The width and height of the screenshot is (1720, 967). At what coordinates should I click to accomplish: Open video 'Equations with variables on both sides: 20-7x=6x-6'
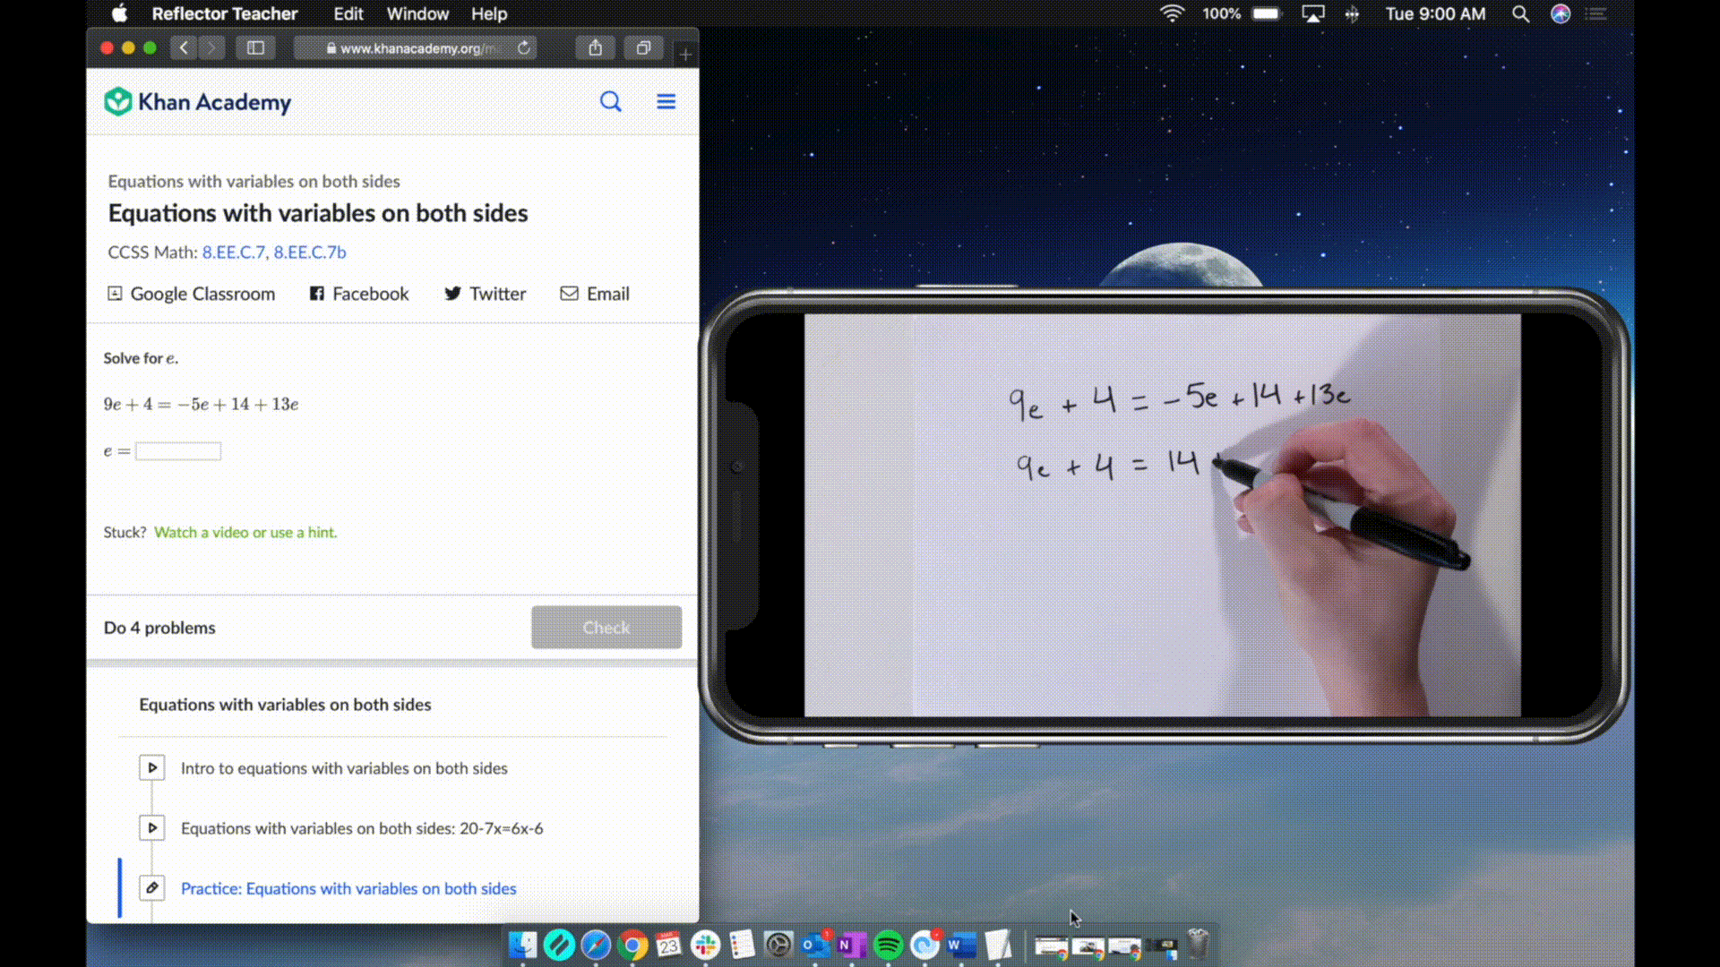[x=362, y=828]
